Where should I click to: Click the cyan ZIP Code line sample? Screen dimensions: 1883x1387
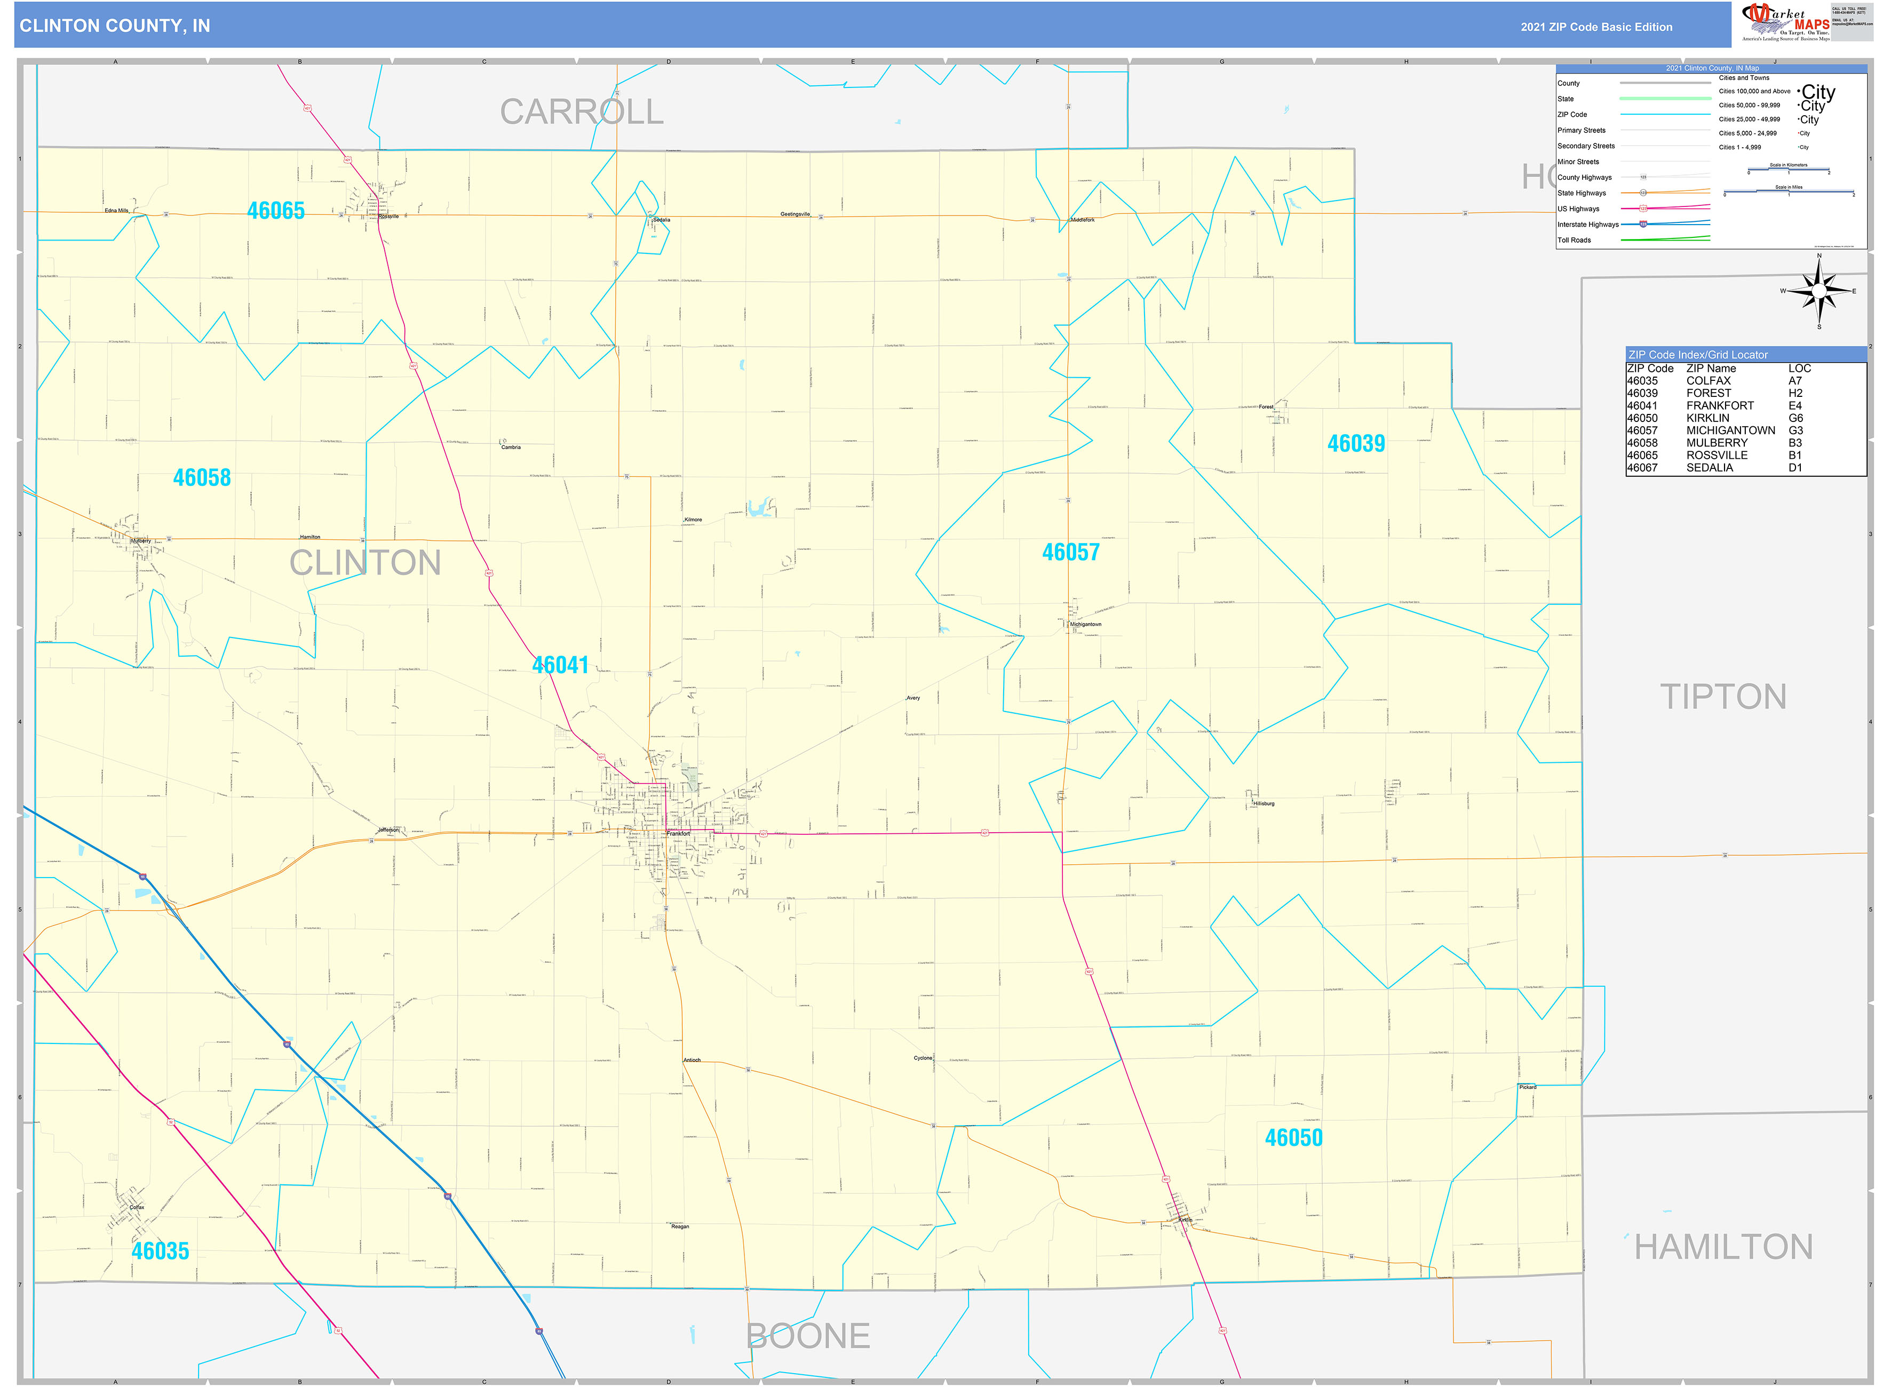coord(1665,114)
